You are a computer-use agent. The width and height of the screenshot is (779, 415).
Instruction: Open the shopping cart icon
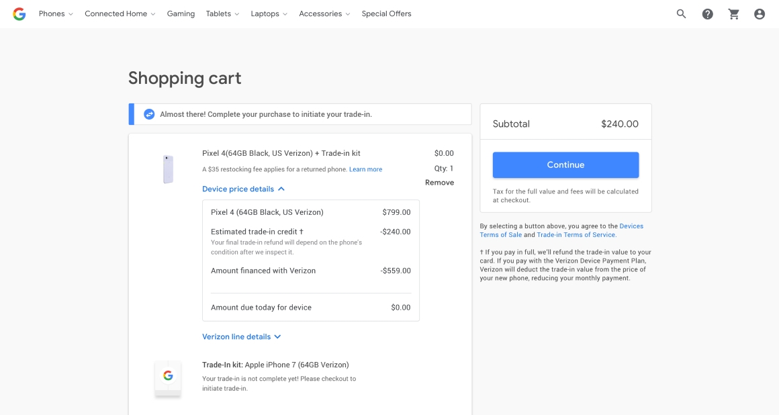coord(734,14)
